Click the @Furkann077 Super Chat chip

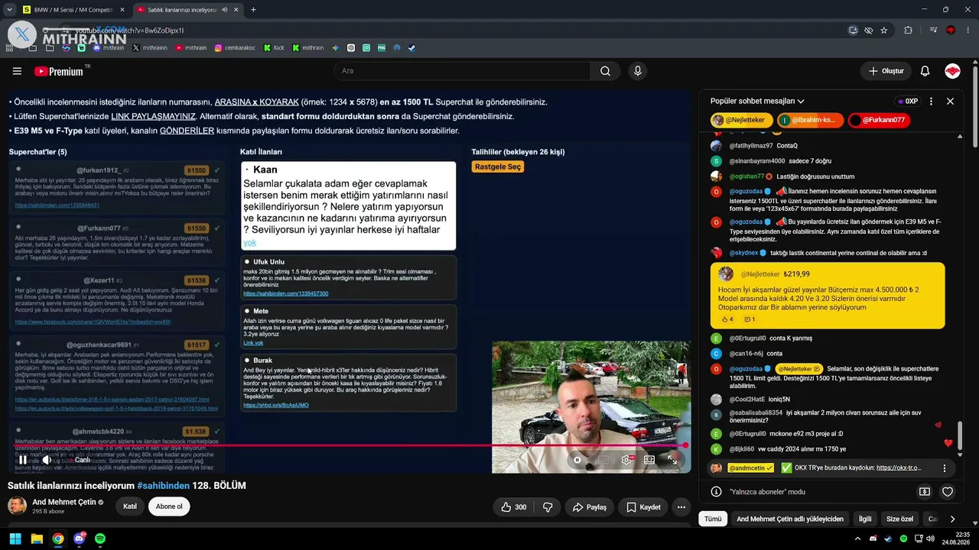pyautogui.click(x=880, y=120)
